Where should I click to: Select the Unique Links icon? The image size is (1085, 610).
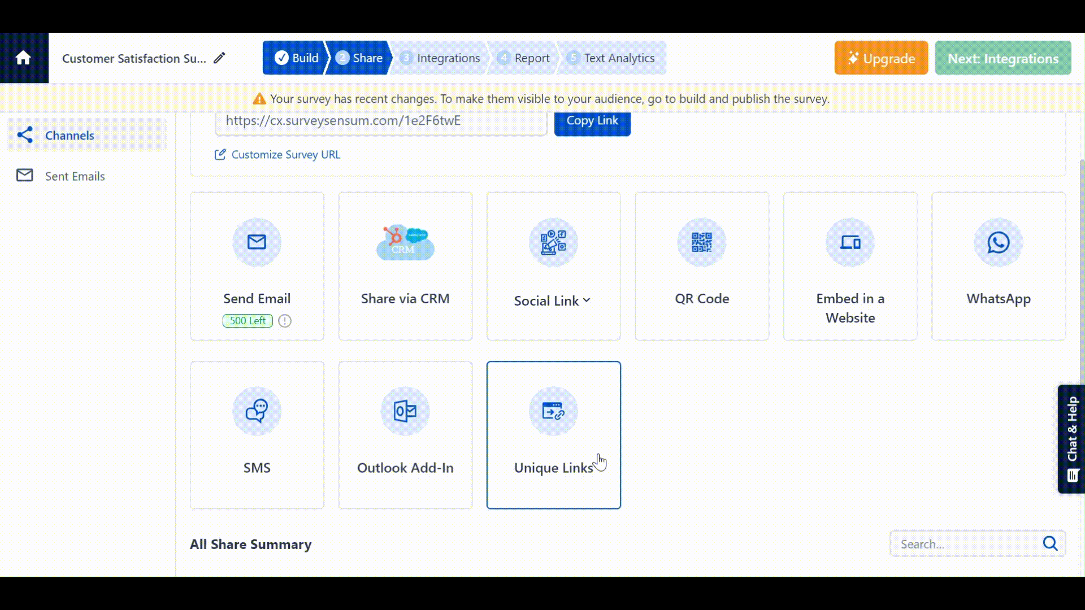coord(553,411)
